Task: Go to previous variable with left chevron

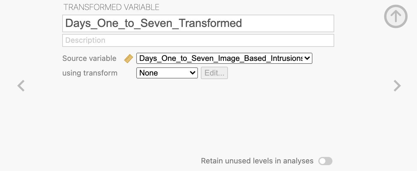Action: pos(21,86)
